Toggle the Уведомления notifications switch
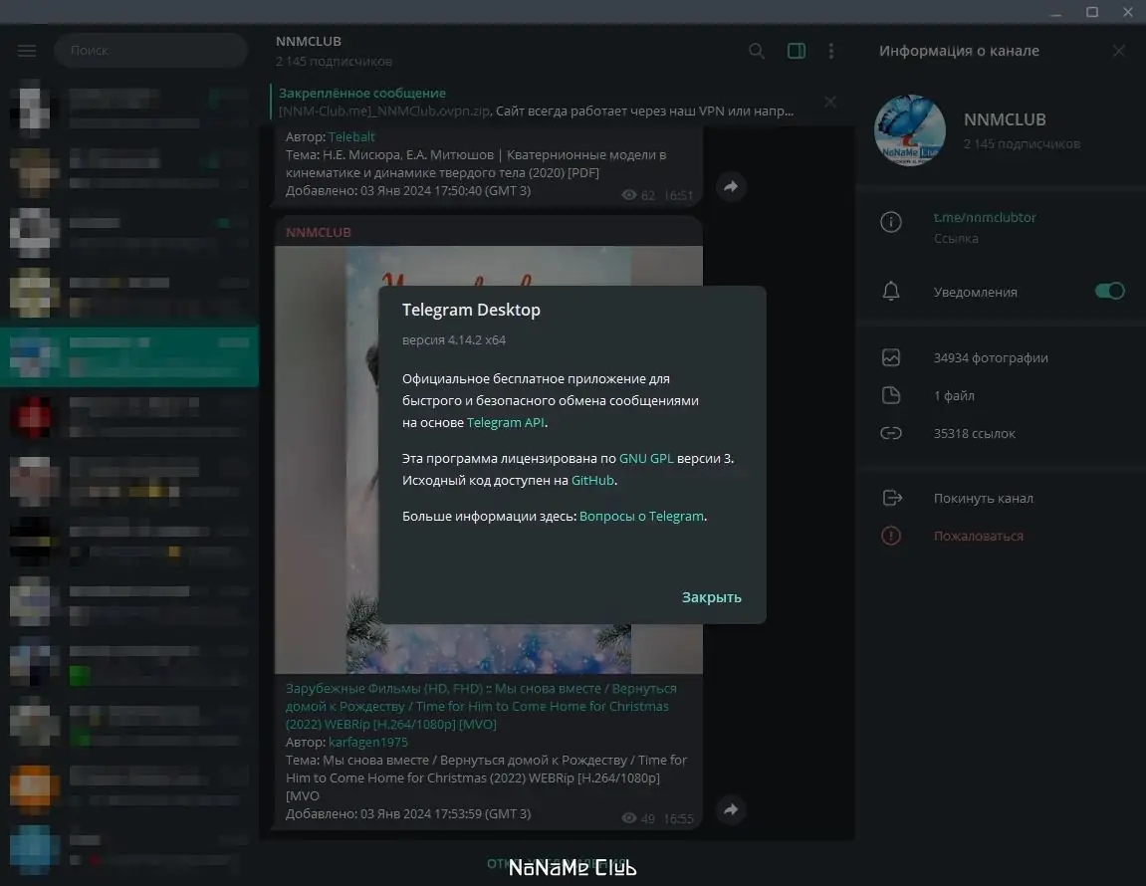The image size is (1146, 886). click(1109, 291)
